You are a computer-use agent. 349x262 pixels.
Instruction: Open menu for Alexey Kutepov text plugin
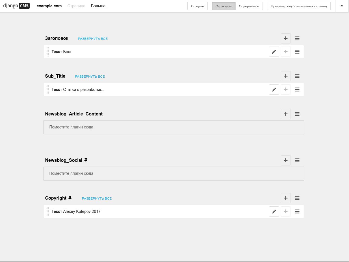[x=297, y=211]
